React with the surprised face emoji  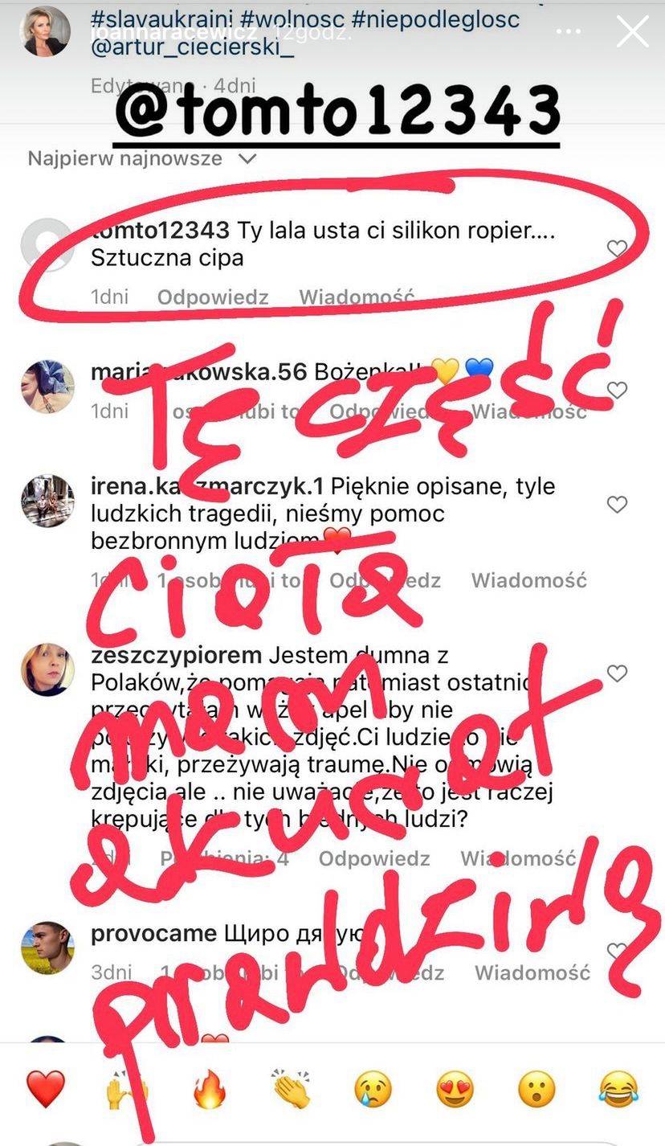tap(537, 1090)
